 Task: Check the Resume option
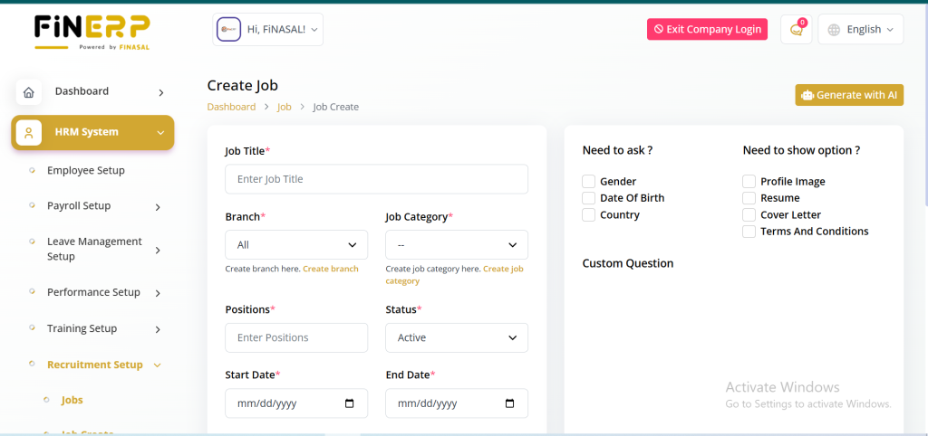[x=749, y=198]
